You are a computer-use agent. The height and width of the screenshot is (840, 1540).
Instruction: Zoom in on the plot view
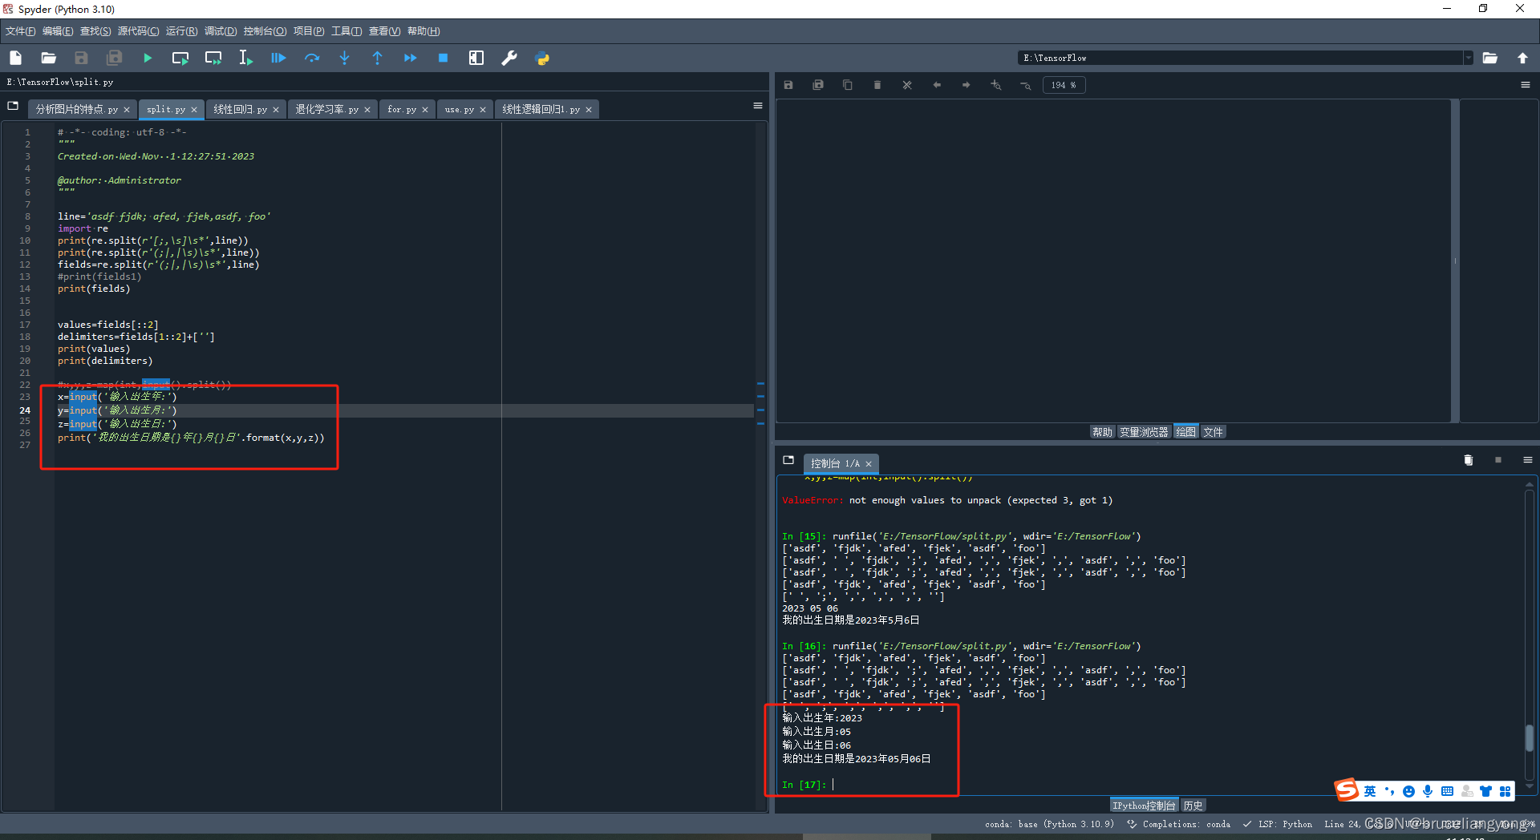pyautogui.click(x=995, y=84)
